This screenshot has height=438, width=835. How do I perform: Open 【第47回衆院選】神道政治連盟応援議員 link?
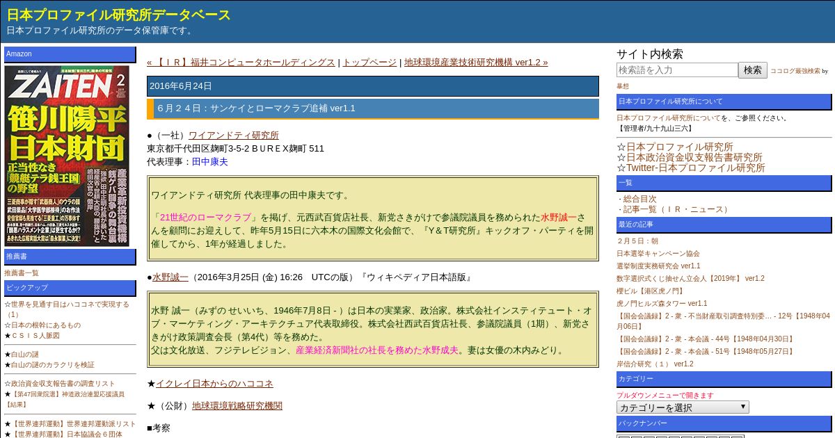tap(65, 399)
